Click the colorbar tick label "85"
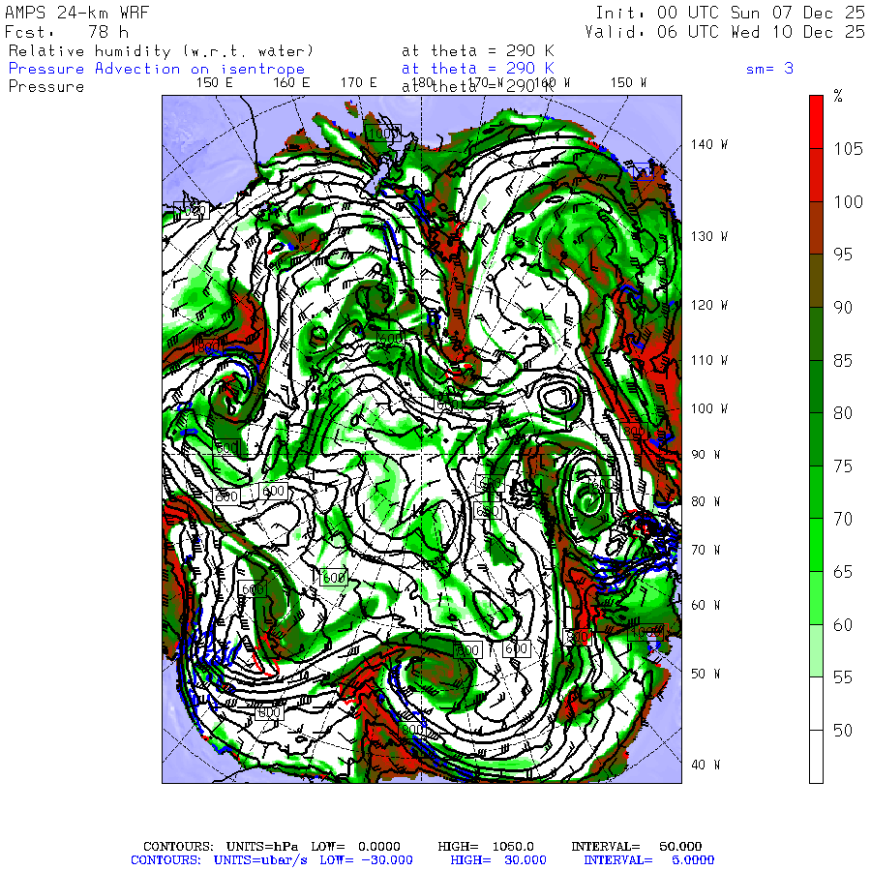 (x=843, y=361)
